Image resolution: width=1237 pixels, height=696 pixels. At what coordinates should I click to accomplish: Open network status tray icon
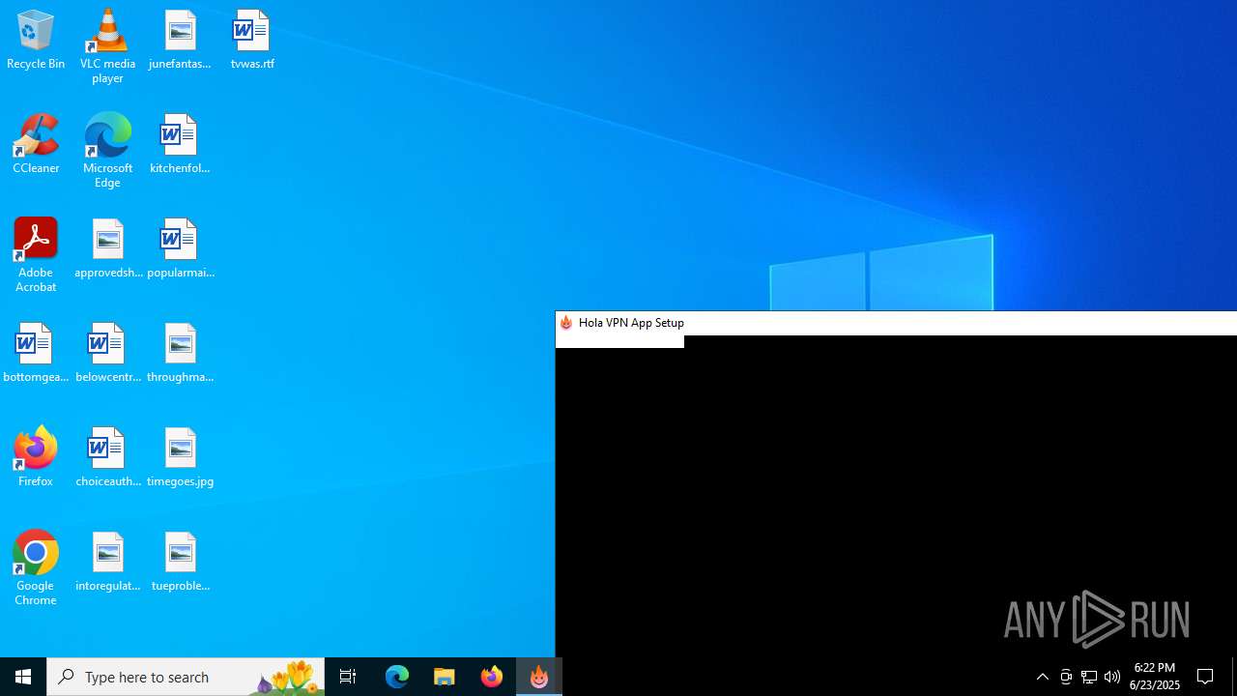tap(1089, 677)
